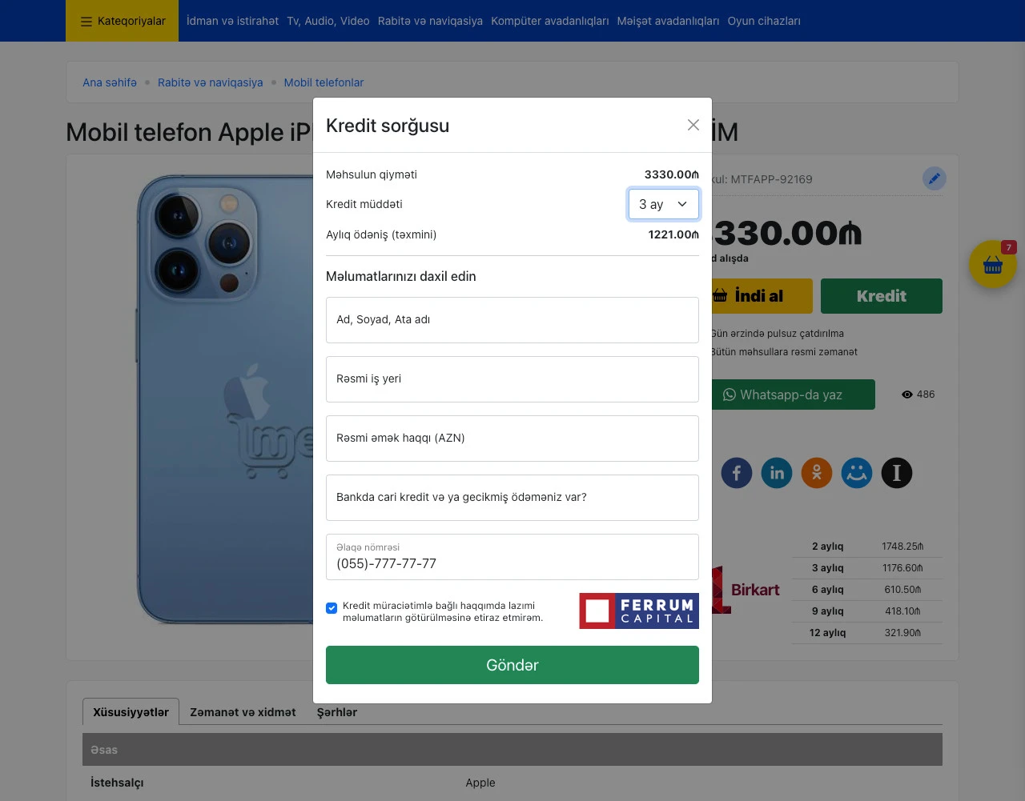Image resolution: width=1025 pixels, height=801 pixels.
Task: Click the Apple manufacturer value
Action: (480, 783)
